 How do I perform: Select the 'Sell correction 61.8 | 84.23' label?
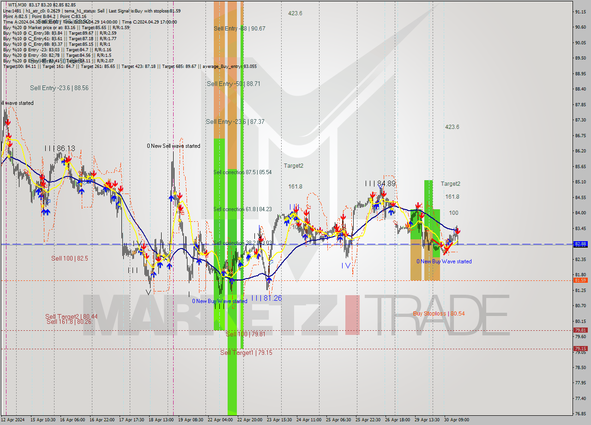[x=242, y=209]
